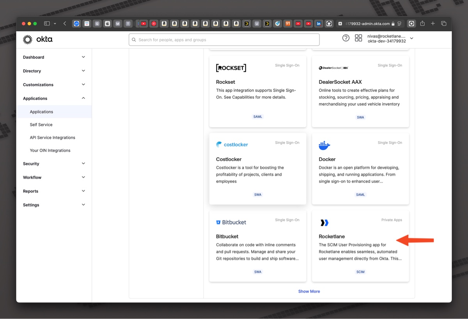Click the Costlocker logo
468x319 pixels.
tap(232, 144)
